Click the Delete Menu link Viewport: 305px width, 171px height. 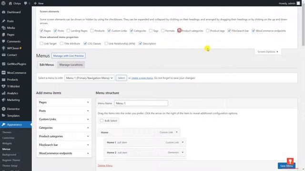(x=105, y=165)
